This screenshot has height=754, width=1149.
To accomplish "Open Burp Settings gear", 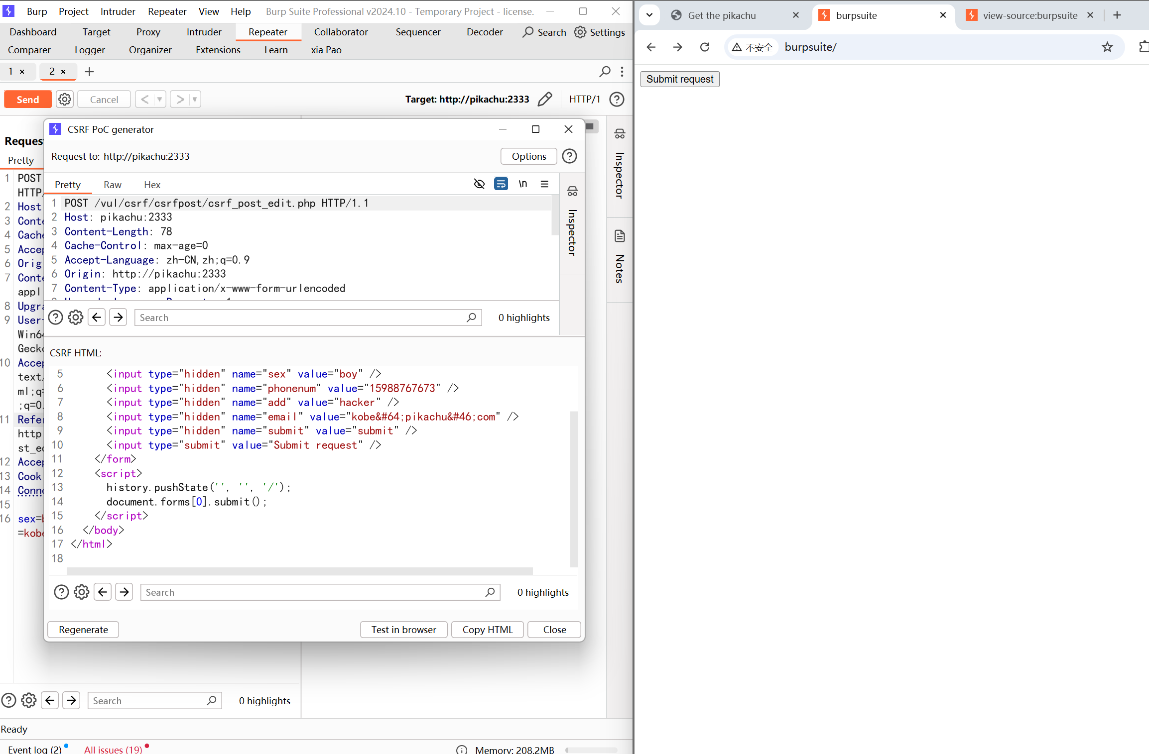I will click(x=600, y=32).
